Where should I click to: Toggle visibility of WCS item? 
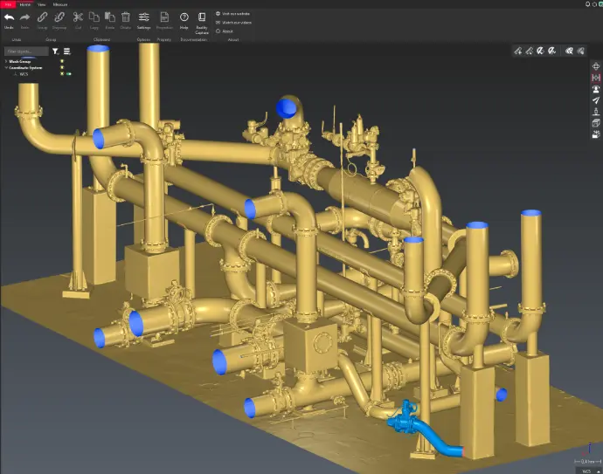61,74
